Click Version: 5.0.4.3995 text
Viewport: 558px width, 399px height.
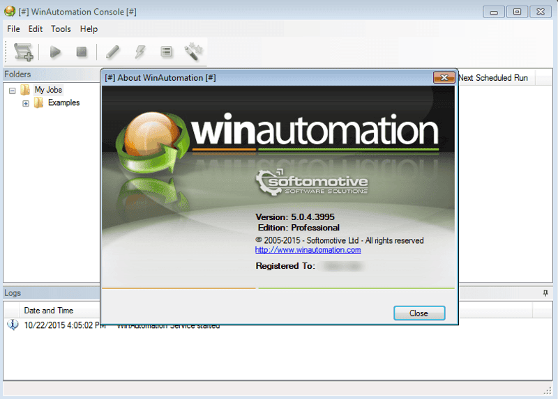[x=295, y=217]
